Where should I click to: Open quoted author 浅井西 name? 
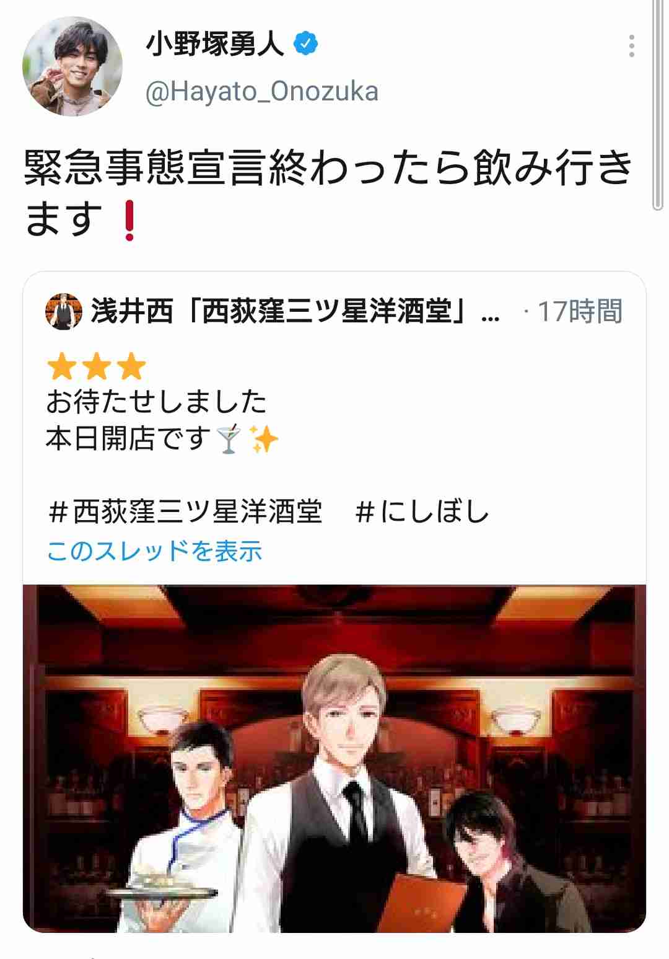[x=295, y=311]
